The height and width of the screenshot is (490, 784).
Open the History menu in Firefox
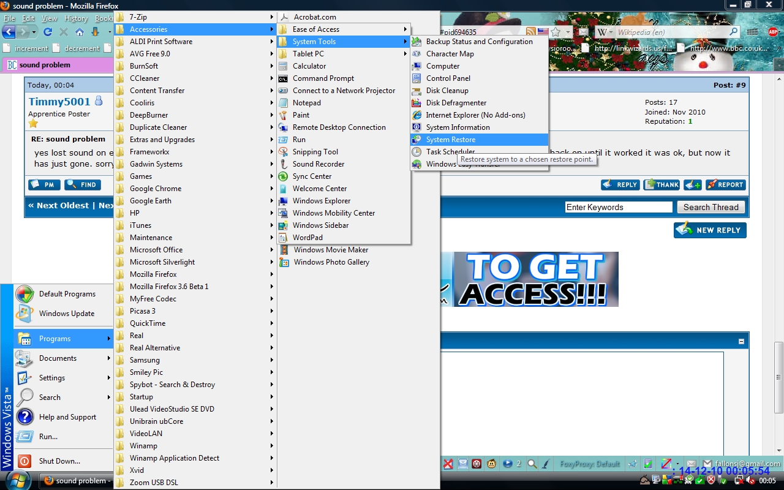click(x=76, y=18)
